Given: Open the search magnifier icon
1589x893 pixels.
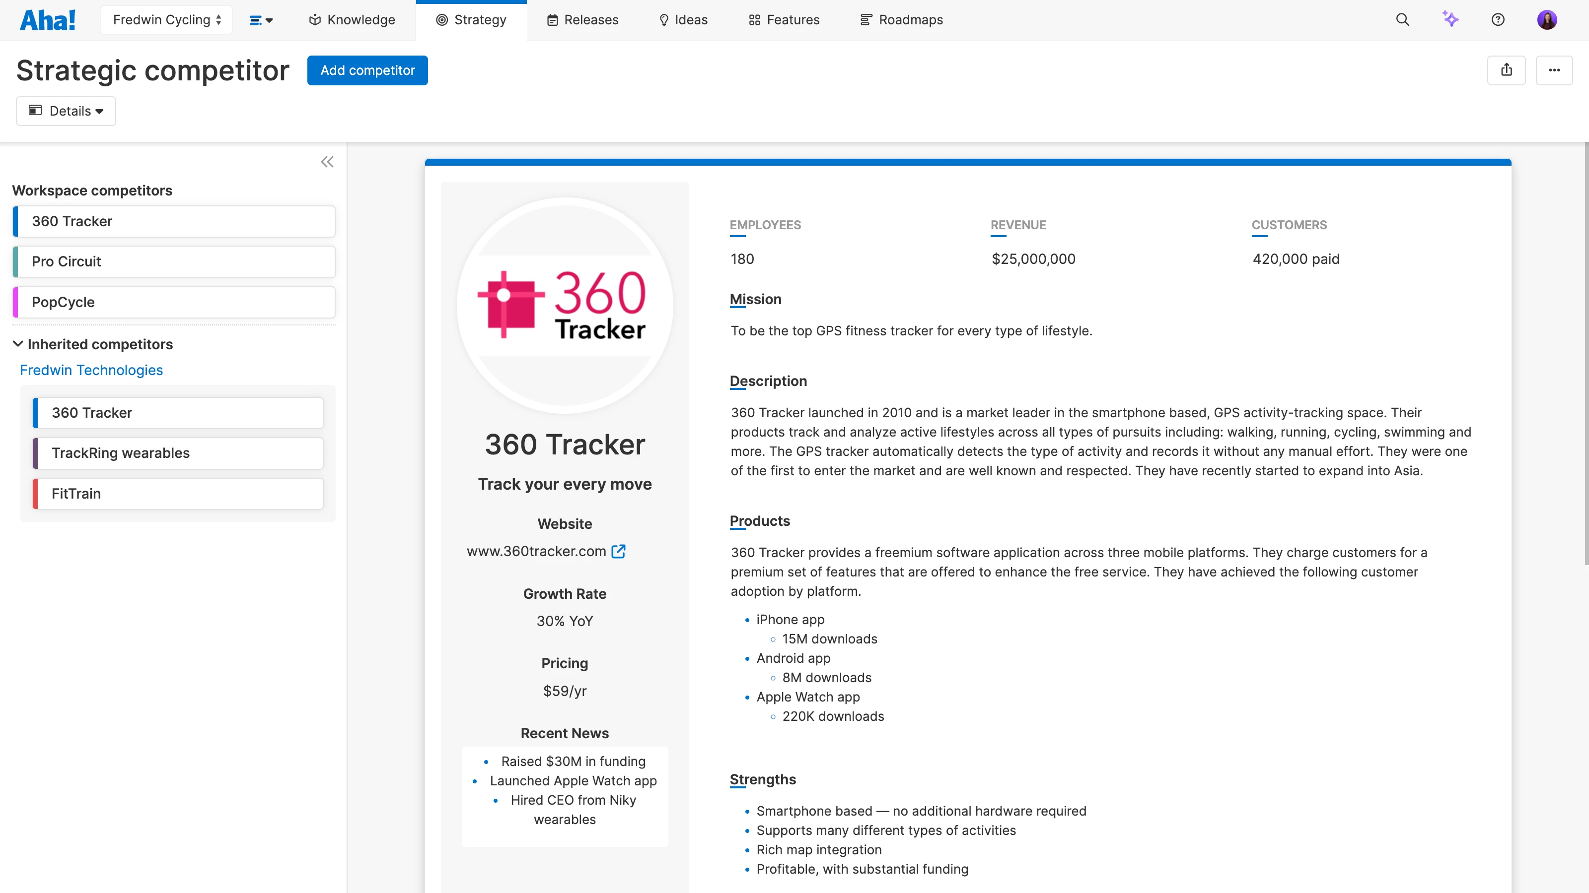Looking at the screenshot, I should (x=1402, y=20).
